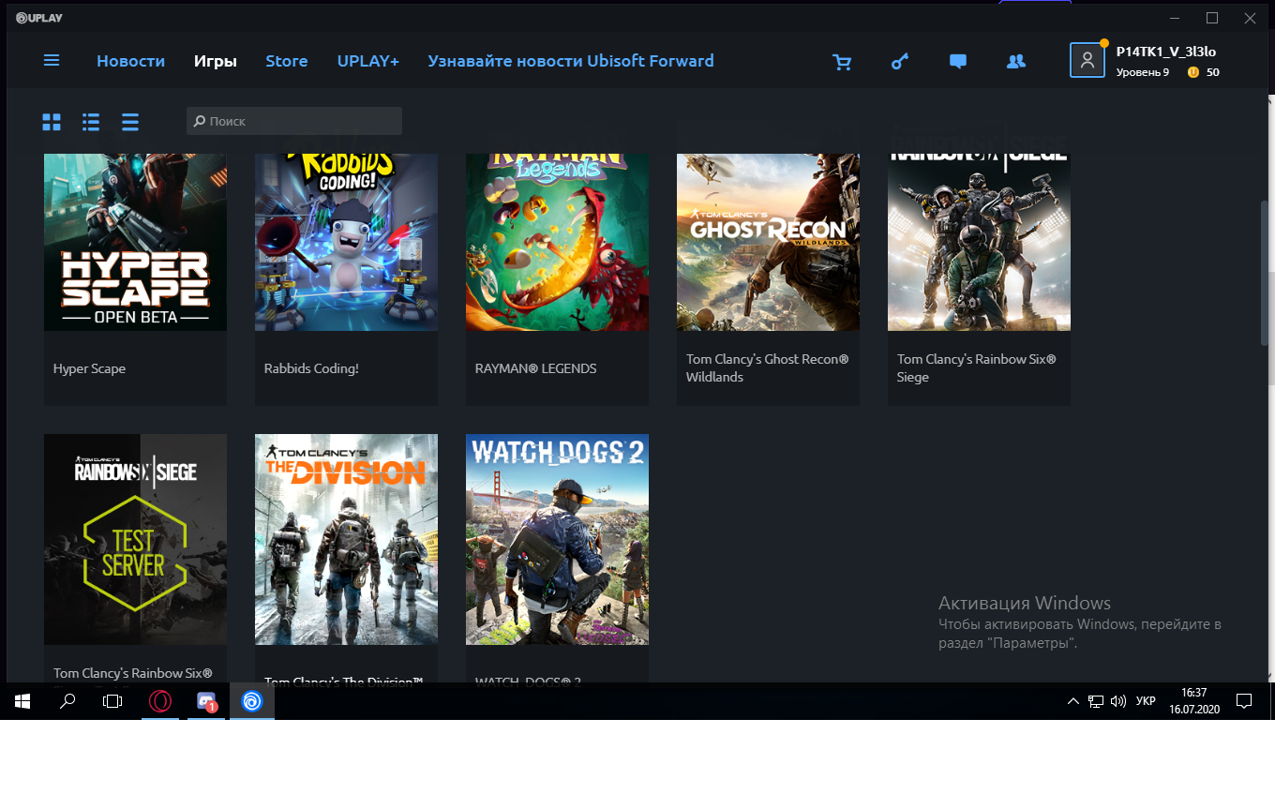Click the Rabbids Coding! title text
This screenshot has width=1275, height=794.
pos(311,368)
